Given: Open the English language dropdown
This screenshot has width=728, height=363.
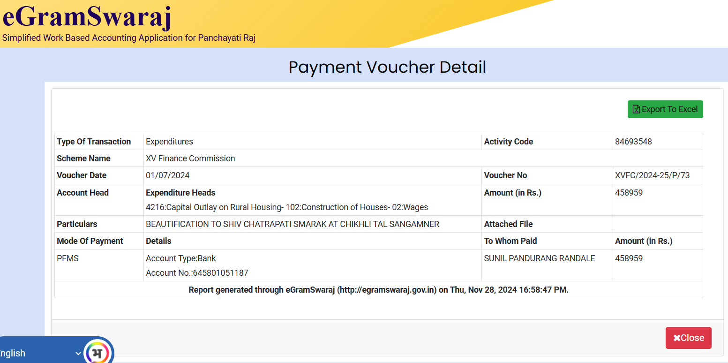Looking at the screenshot, I should click(41, 353).
